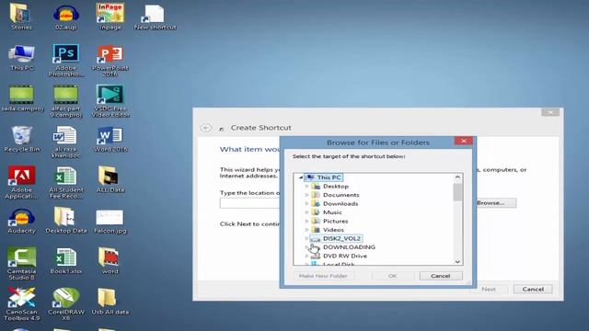The image size is (589, 331).
Task: Close the Browse for Files or Folders dialog
Action: pyautogui.click(x=464, y=141)
